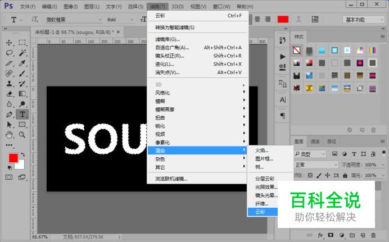
Task: Reset default foreground and background colors
Action: 10,168
